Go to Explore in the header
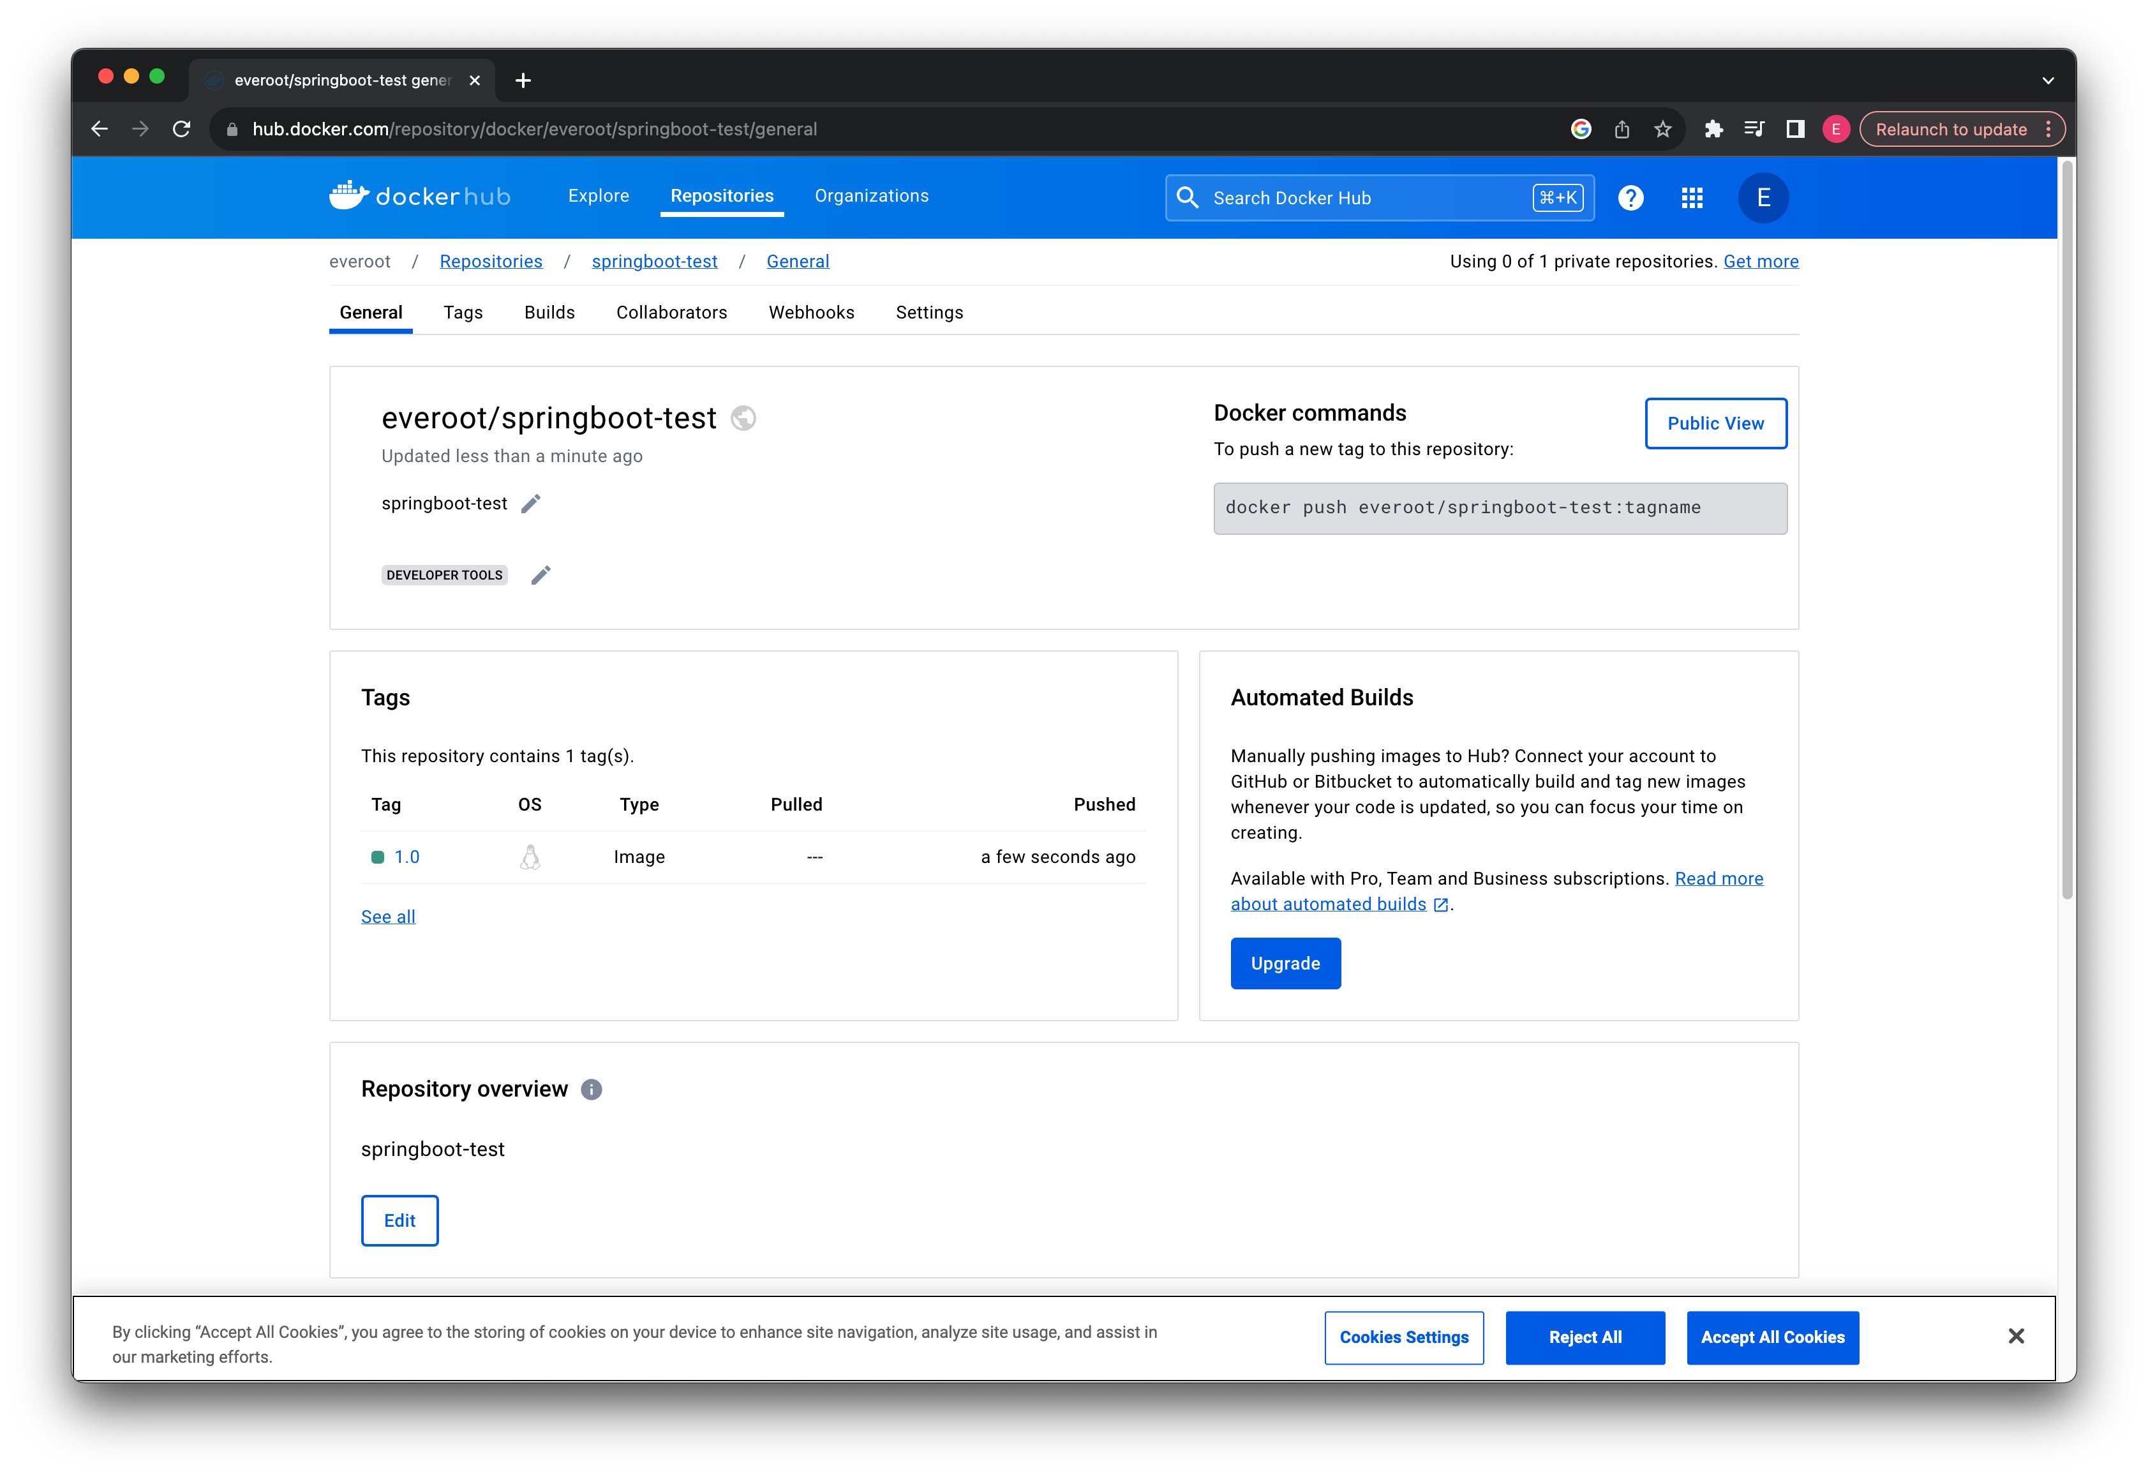2148x1477 pixels. pos(599,196)
